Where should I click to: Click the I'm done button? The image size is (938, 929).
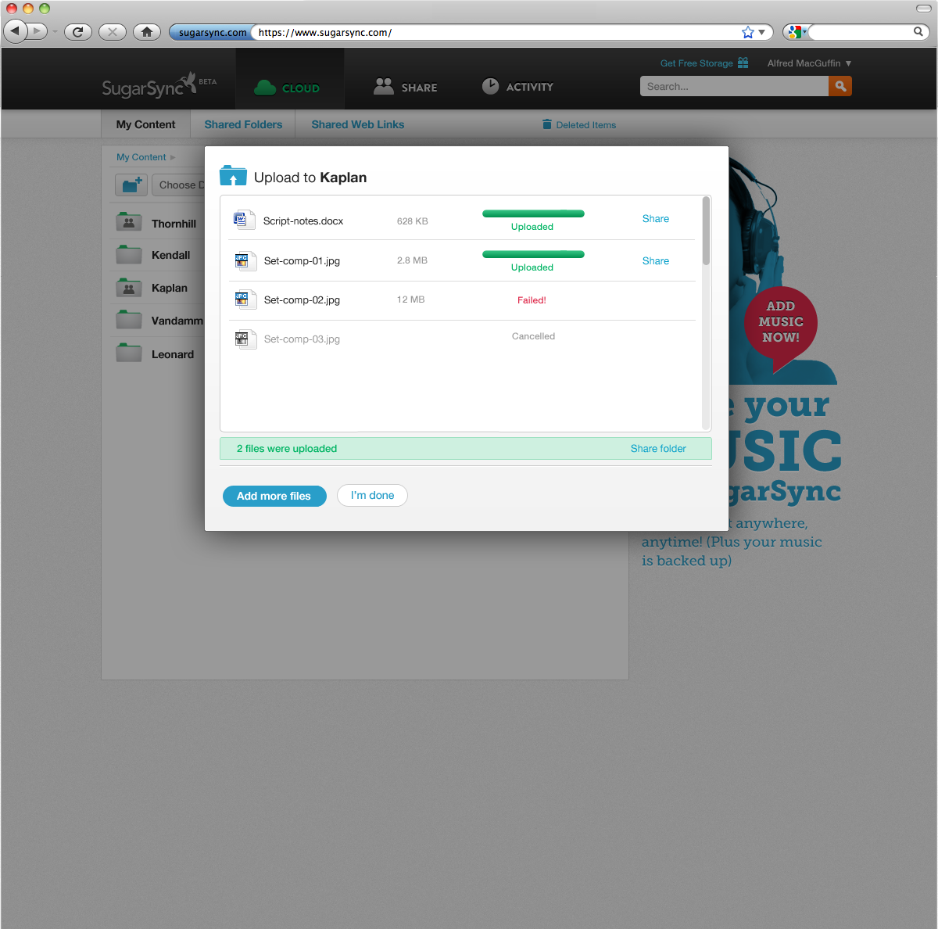(372, 495)
